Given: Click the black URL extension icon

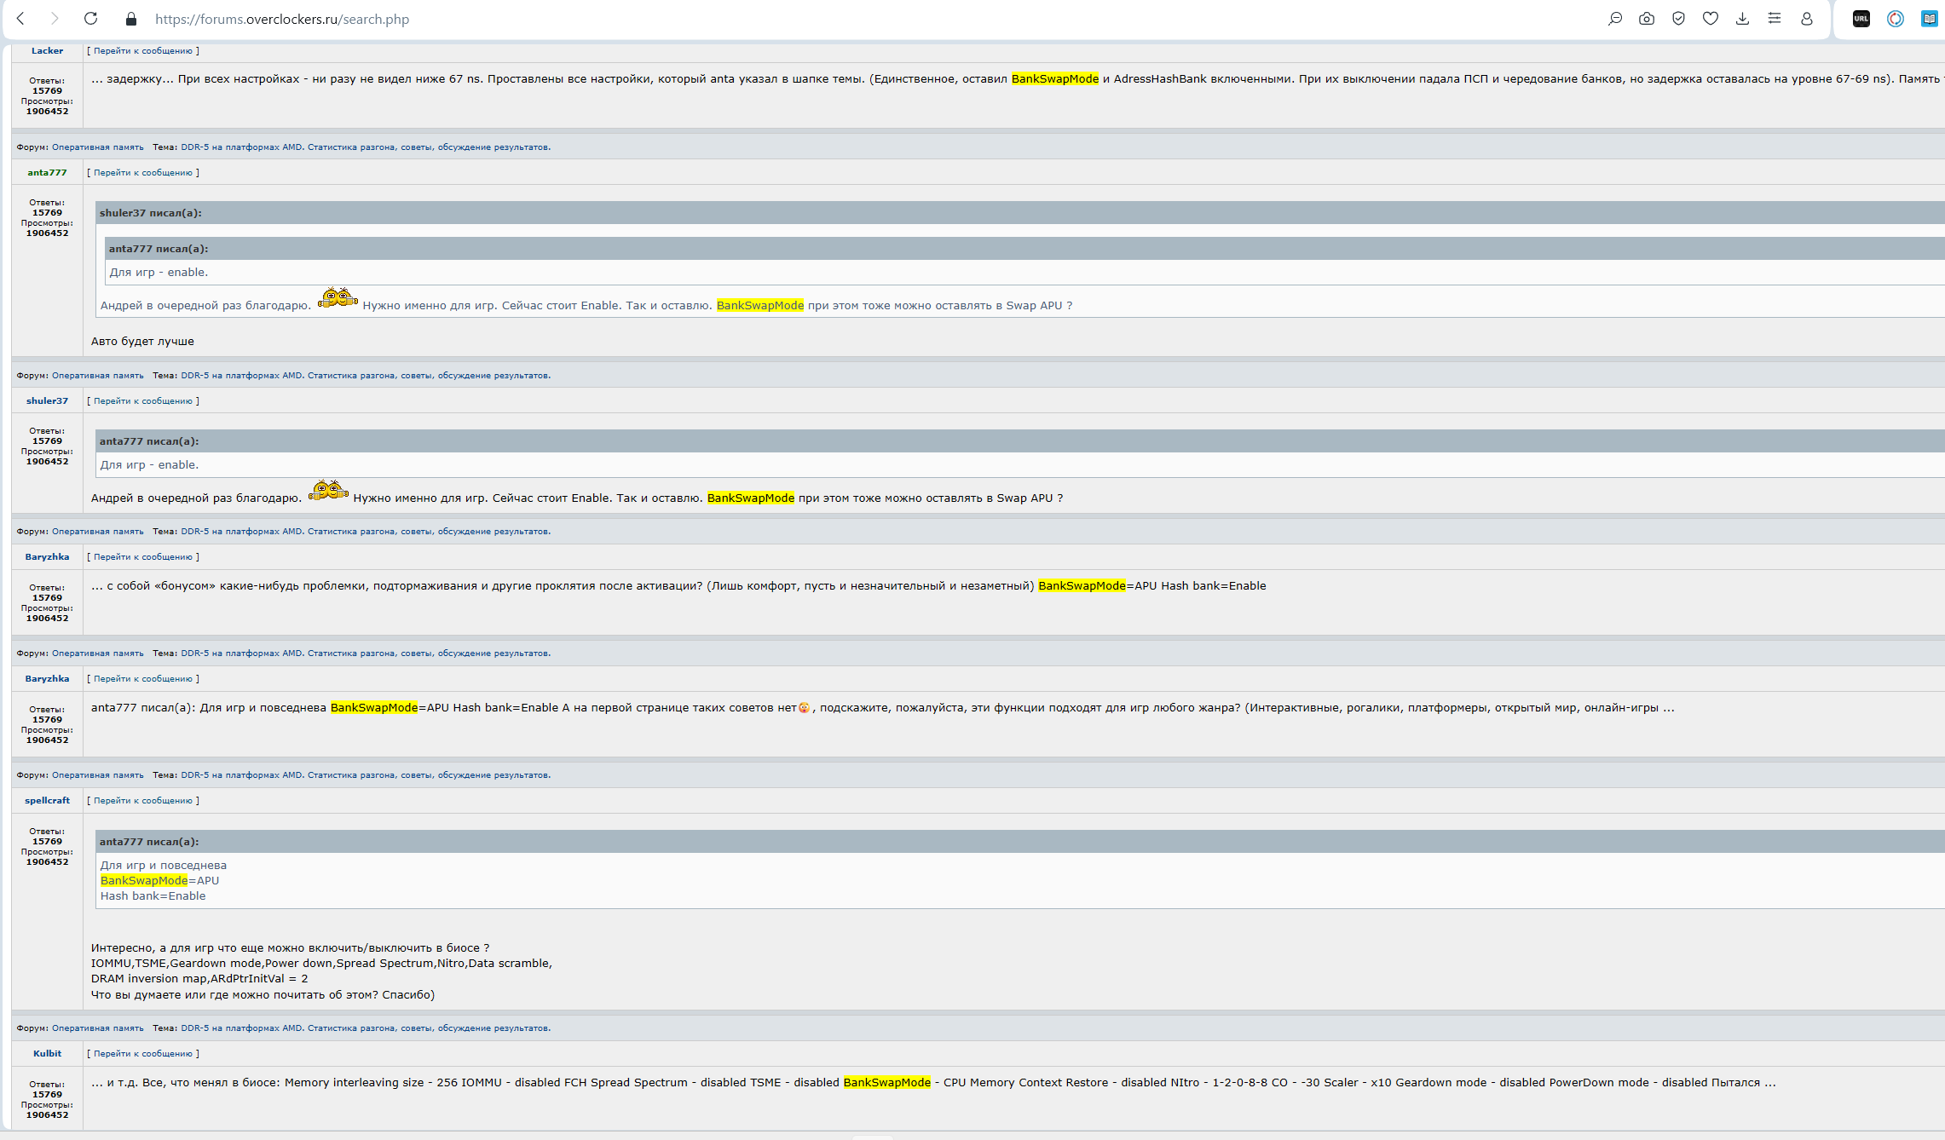Looking at the screenshot, I should coord(1861,19).
